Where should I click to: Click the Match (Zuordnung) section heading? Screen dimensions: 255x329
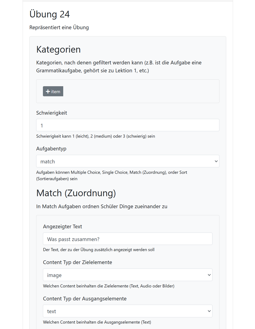point(76,193)
